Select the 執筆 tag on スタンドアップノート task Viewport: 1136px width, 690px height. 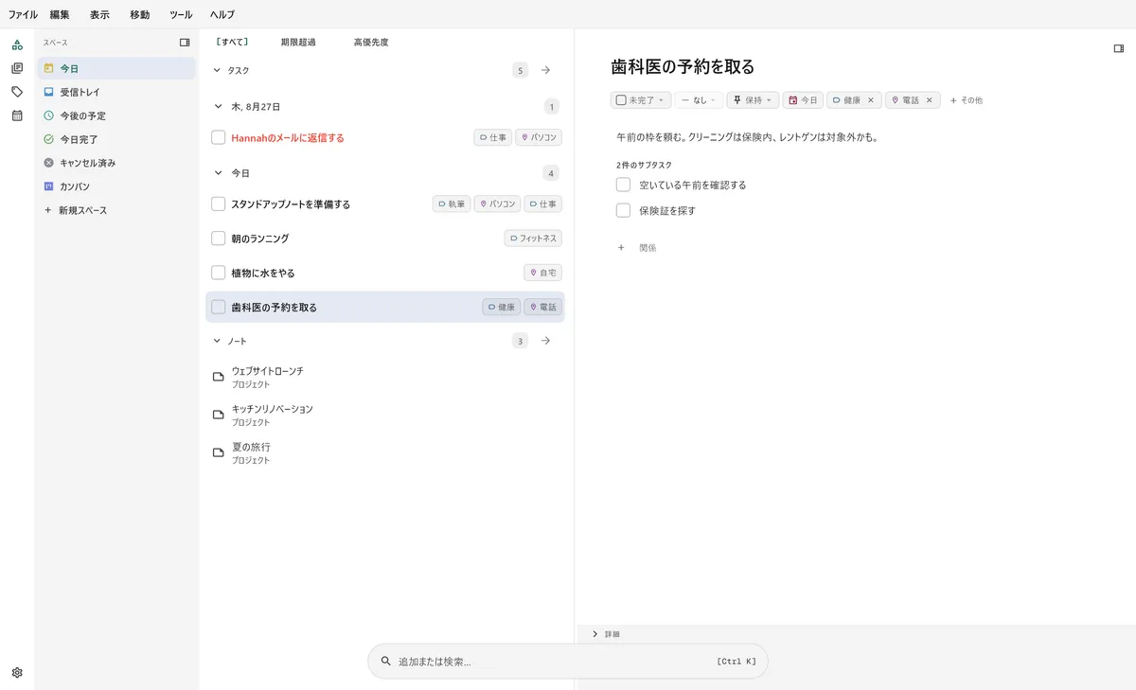(452, 203)
